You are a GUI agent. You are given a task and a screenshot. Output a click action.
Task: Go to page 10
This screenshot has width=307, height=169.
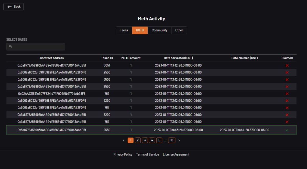[x=172, y=140]
